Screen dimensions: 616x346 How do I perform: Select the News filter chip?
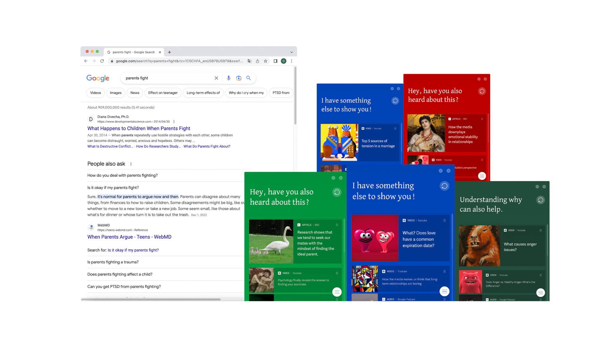pos(135,93)
